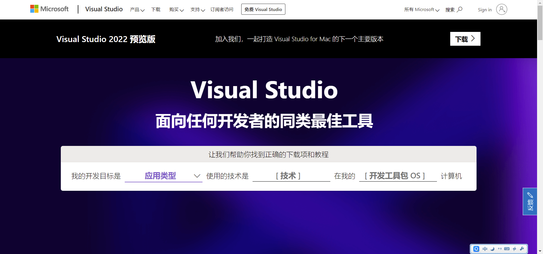The image size is (543, 254).
Task: Go to Visual Studio home link
Action: [104, 9]
